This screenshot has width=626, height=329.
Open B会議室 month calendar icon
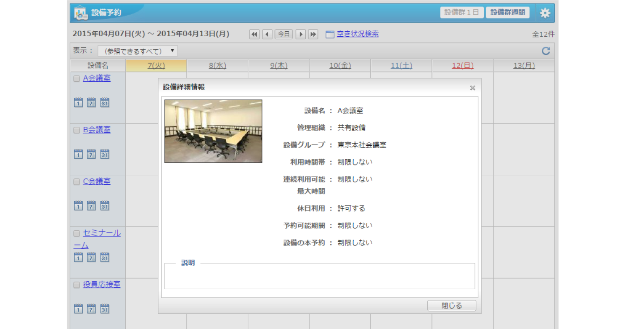(x=105, y=154)
